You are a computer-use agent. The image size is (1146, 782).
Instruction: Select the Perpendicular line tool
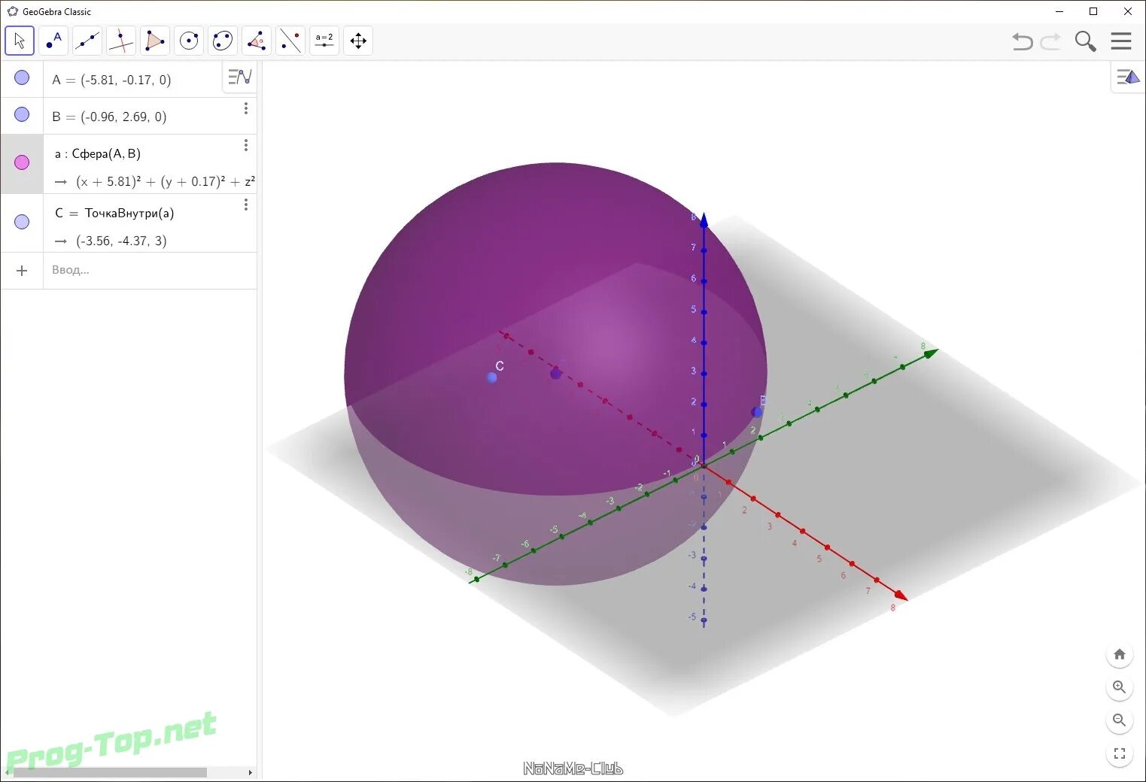coord(121,41)
